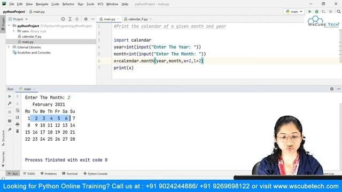Open Search Everywhere magnifier icon

point(338,12)
